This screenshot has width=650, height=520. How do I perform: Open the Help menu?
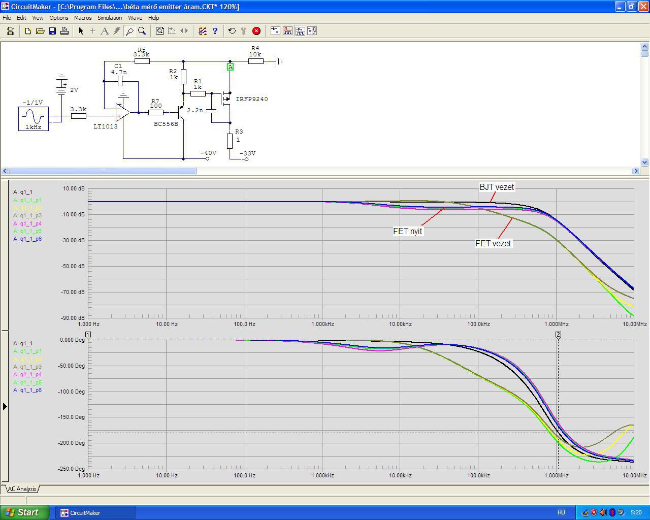pos(153,18)
